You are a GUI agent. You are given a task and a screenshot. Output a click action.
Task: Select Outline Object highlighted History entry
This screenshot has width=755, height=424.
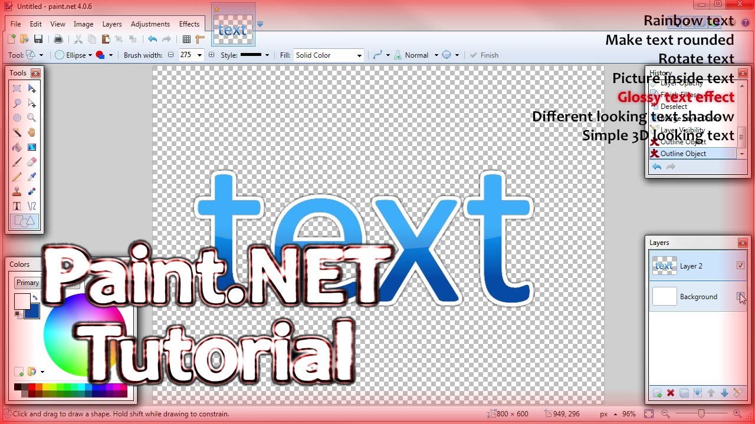(693, 154)
